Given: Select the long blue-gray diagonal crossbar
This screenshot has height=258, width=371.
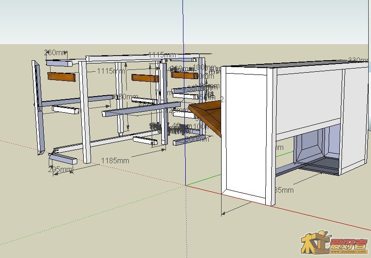Looking at the screenshot, I should point(141,109).
